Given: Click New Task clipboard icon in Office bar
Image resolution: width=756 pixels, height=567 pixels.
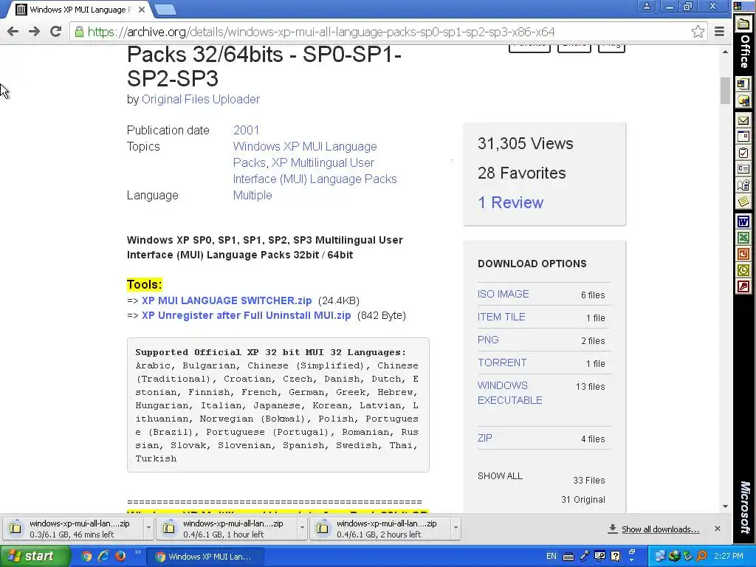Looking at the screenshot, I should click(743, 153).
